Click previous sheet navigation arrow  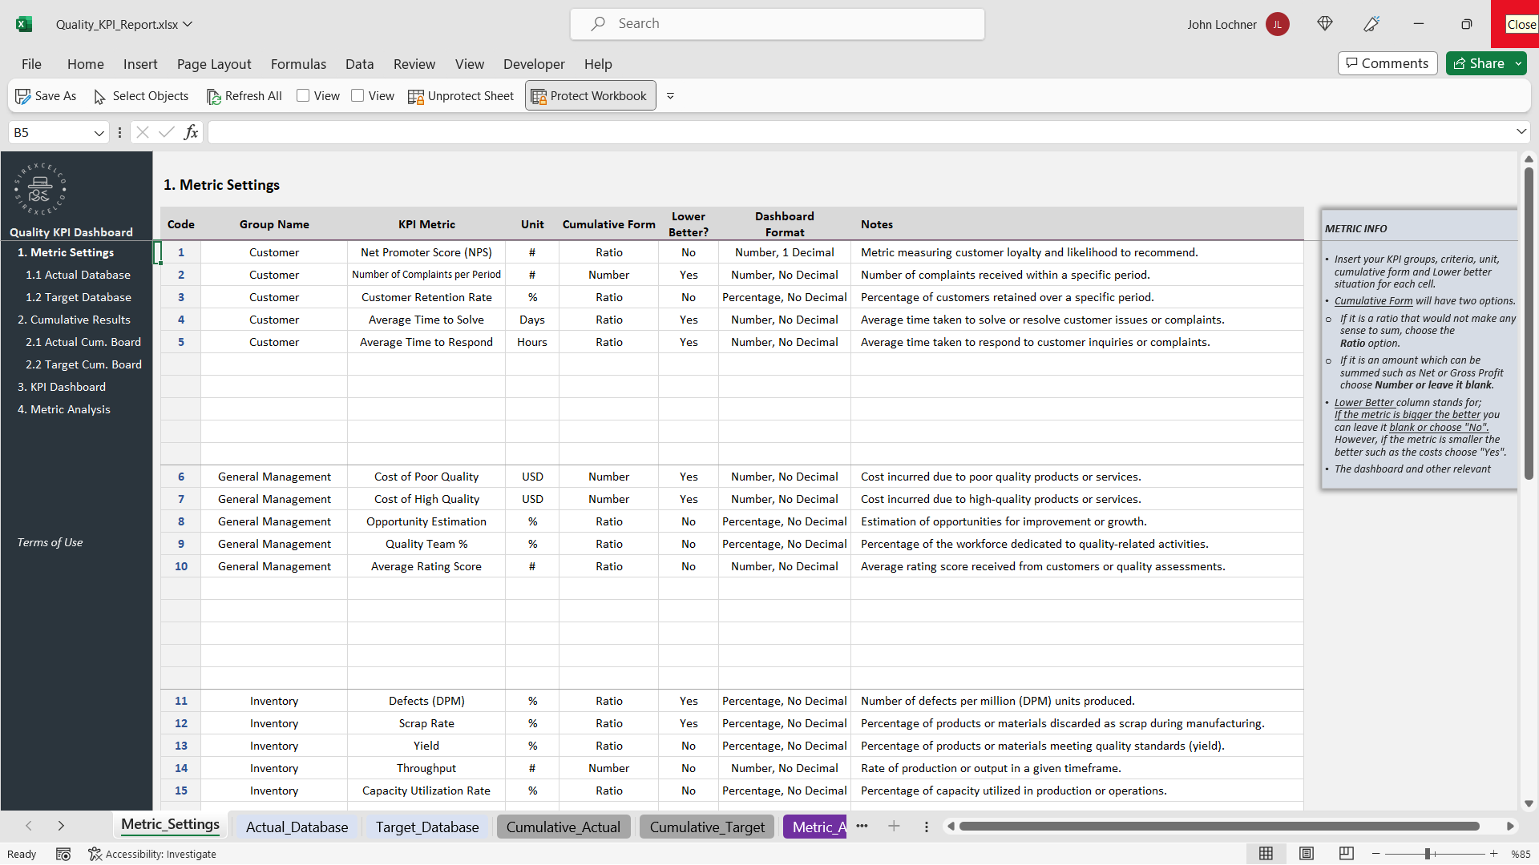pyautogui.click(x=29, y=826)
